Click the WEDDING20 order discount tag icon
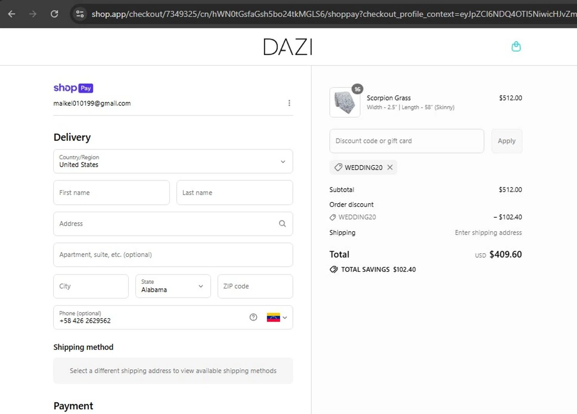577x414 pixels. [x=333, y=217]
